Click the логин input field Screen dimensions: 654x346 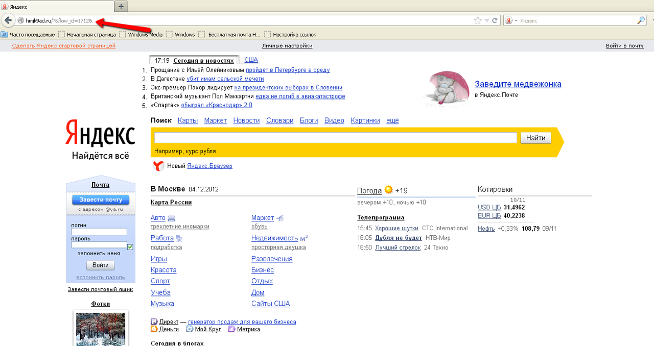[x=99, y=232]
